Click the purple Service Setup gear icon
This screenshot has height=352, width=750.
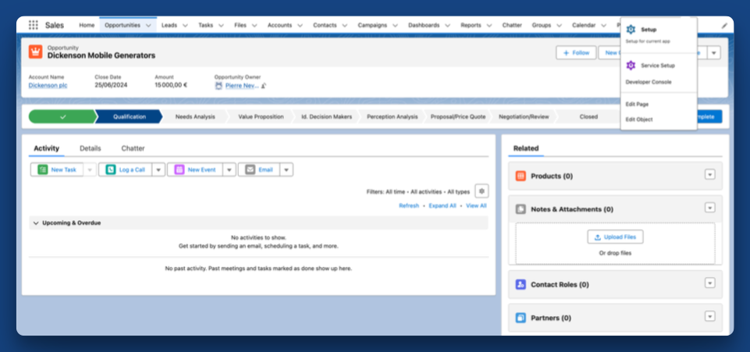(x=631, y=66)
